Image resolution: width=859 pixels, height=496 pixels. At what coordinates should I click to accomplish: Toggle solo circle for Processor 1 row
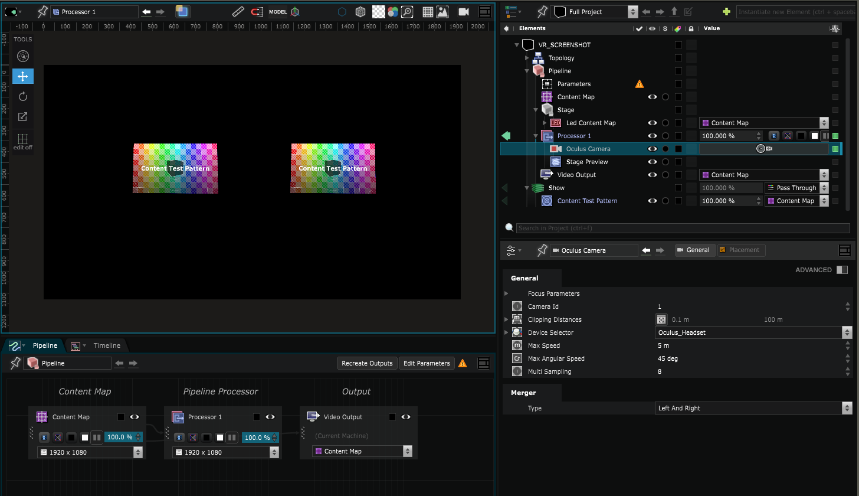tap(665, 136)
